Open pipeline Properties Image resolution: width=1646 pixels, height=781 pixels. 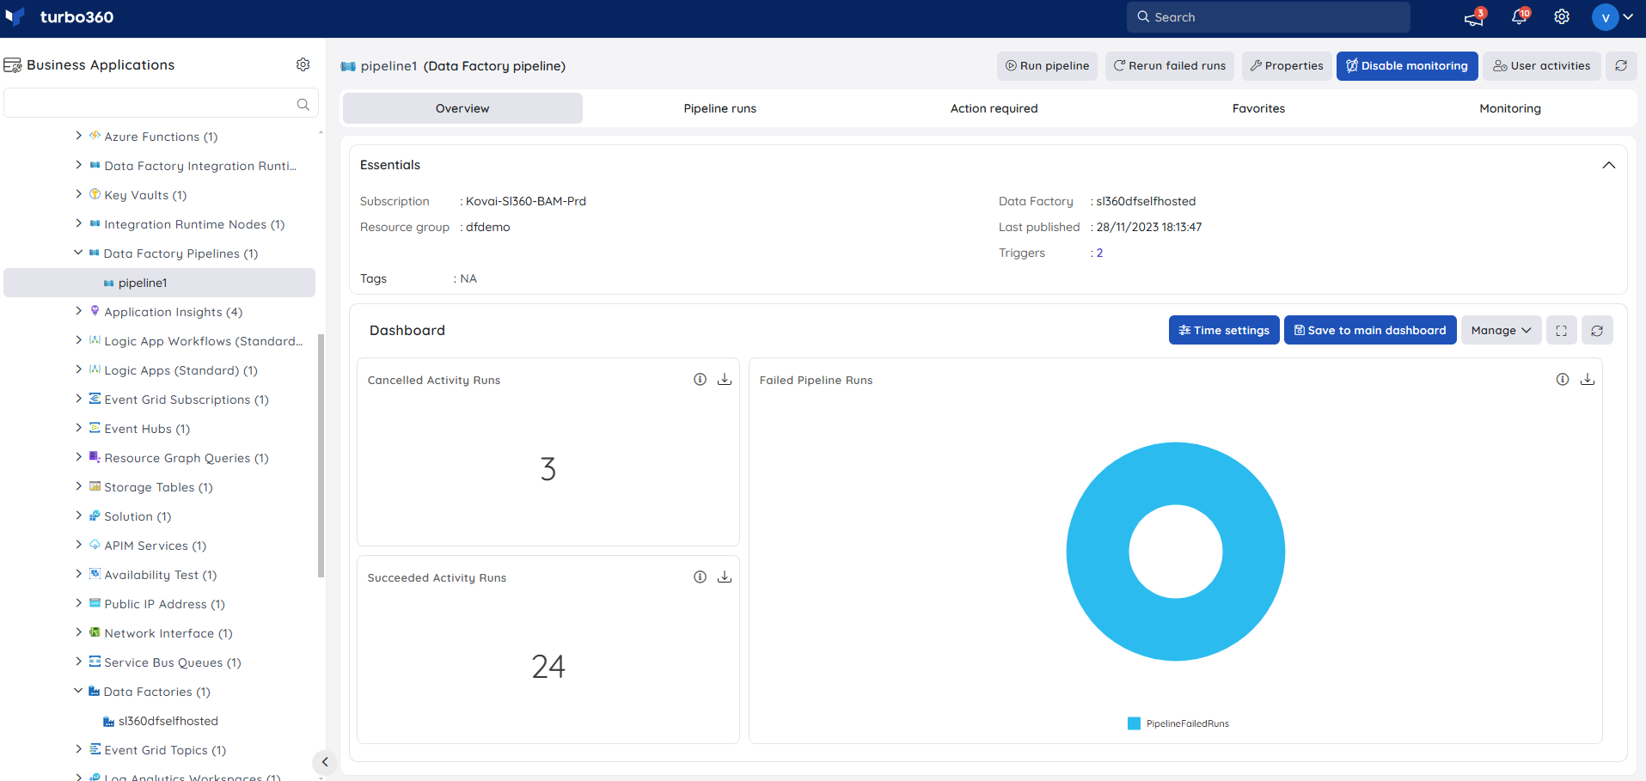click(x=1287, y=65)
